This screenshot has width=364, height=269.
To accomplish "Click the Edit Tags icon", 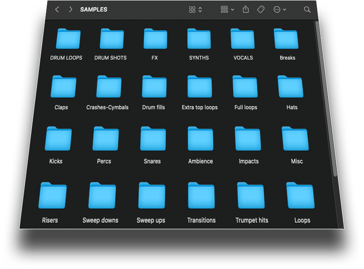I will pos(261,9).
